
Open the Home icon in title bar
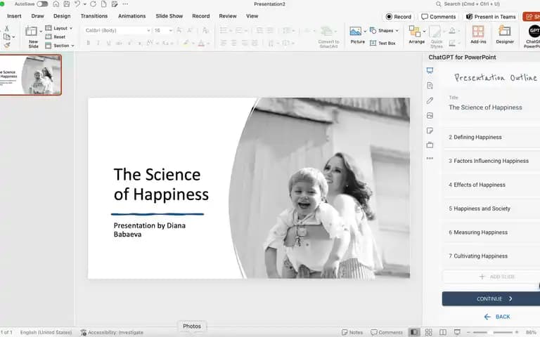point(56,4)
